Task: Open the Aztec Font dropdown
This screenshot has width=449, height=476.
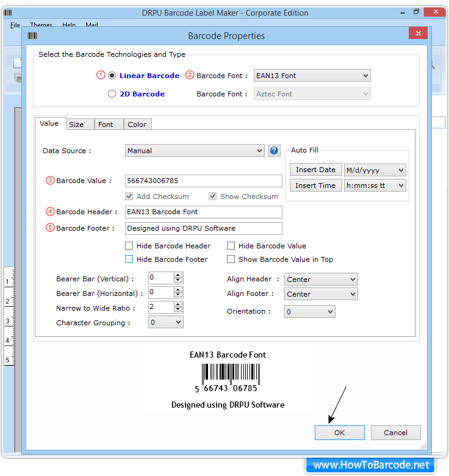Action: (x=312, y=94)
